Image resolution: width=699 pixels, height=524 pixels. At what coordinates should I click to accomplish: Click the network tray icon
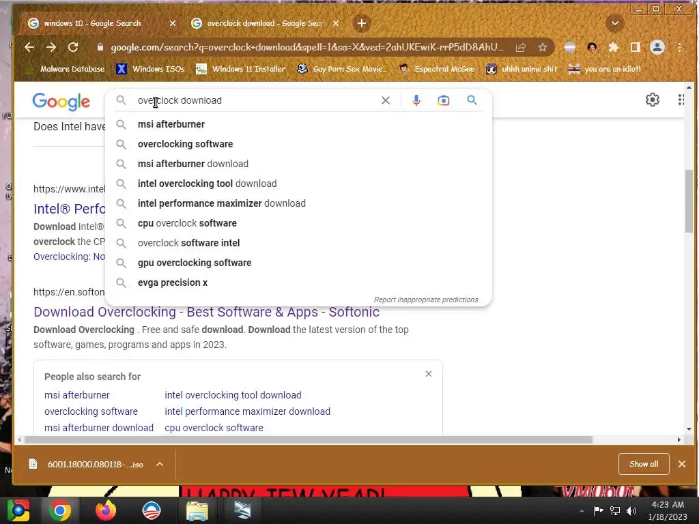coord(615,510)
